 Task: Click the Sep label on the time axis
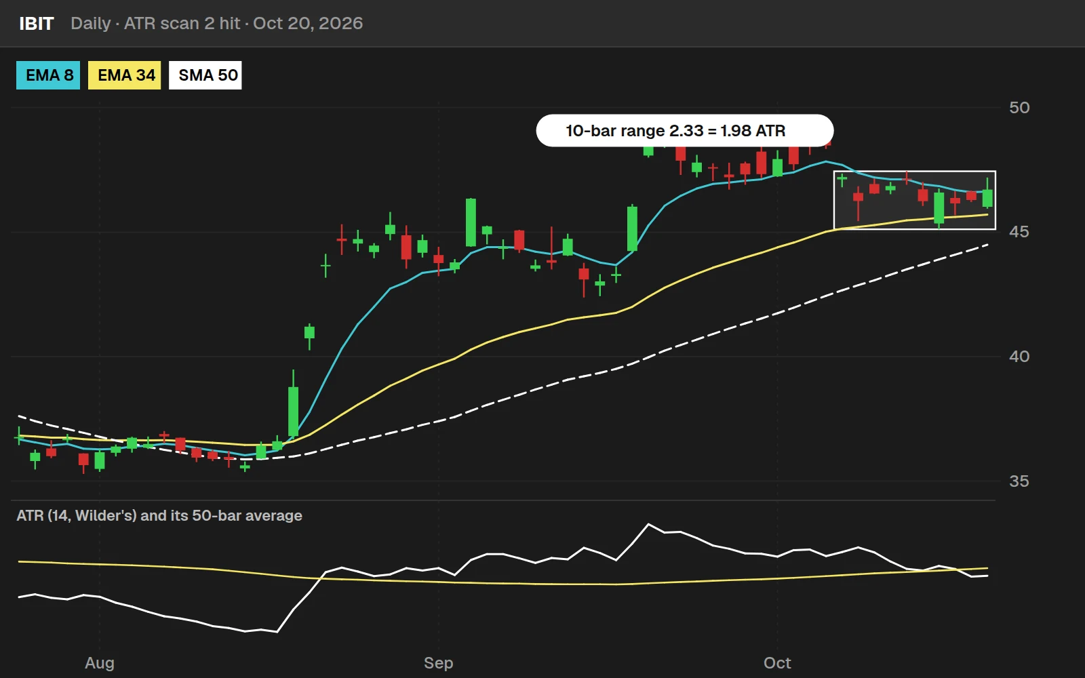[x=439, y=663]
